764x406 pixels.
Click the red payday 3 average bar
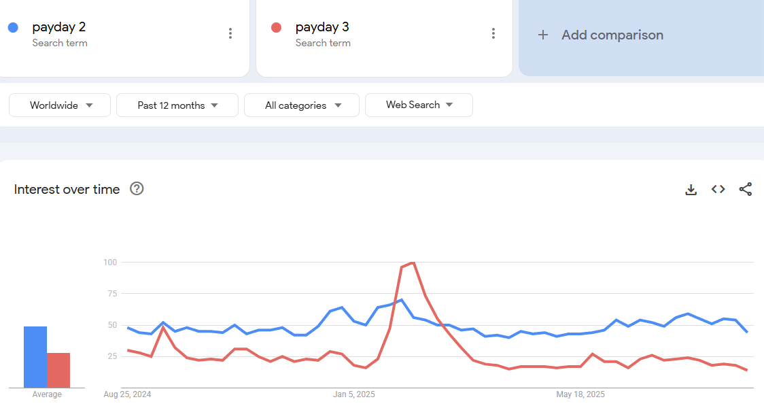click(58, 370)
